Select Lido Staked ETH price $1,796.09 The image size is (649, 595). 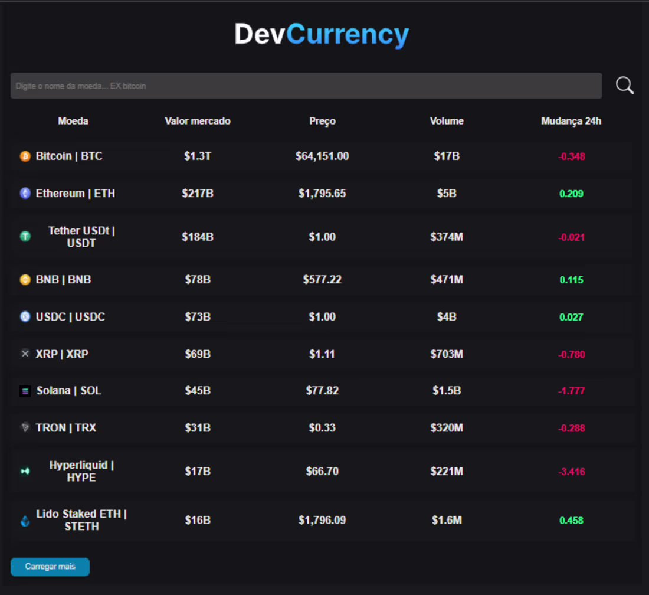tap(322, 520)
